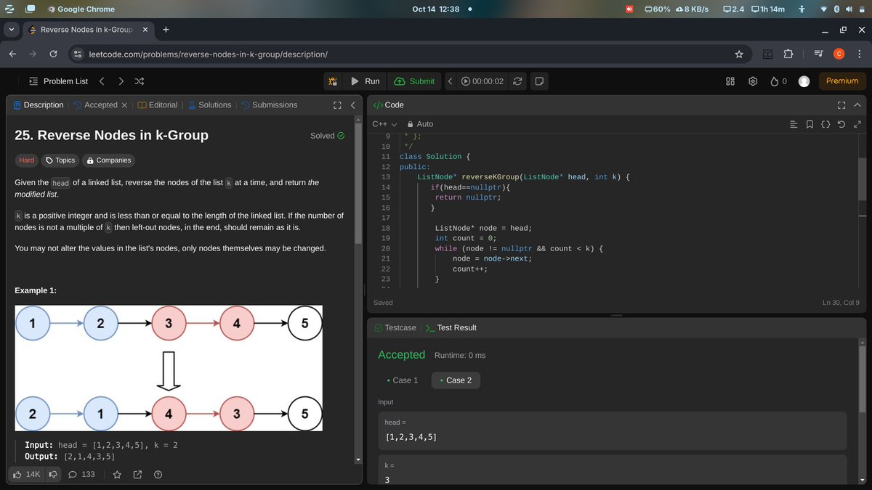
Task: Share the problem link icon
Action: pyautogui.click(x=138, y=475)
